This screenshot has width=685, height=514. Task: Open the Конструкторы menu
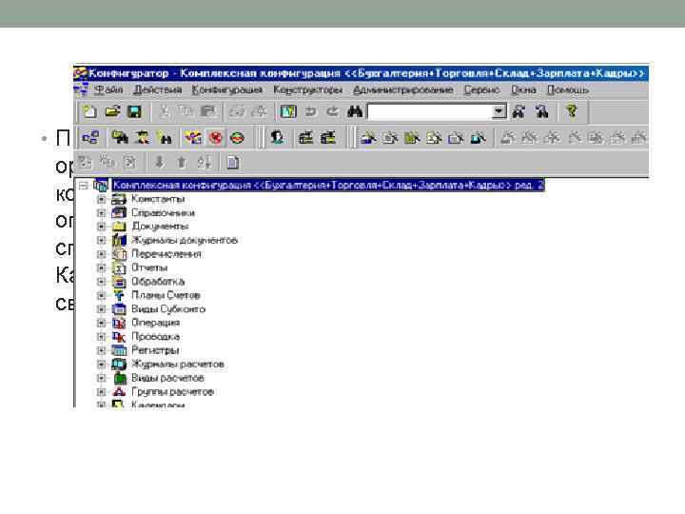(x=308, y=90)
